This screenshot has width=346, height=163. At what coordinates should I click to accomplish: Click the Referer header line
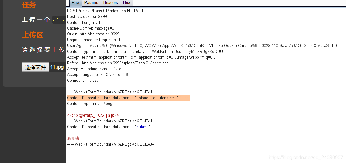[x=118, y=63]
